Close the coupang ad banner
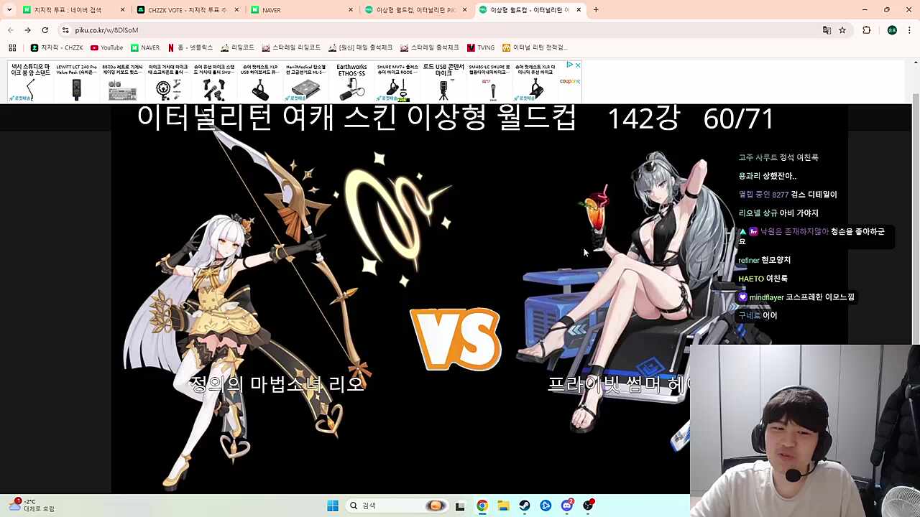 tap(577, 65)
